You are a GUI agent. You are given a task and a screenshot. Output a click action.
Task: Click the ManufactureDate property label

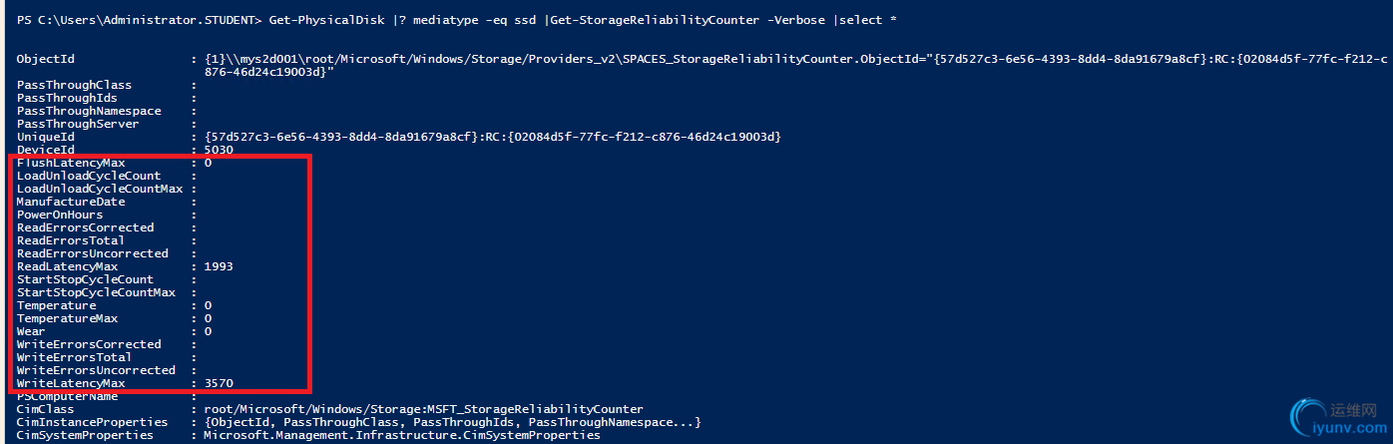click(x=71, y=202)
